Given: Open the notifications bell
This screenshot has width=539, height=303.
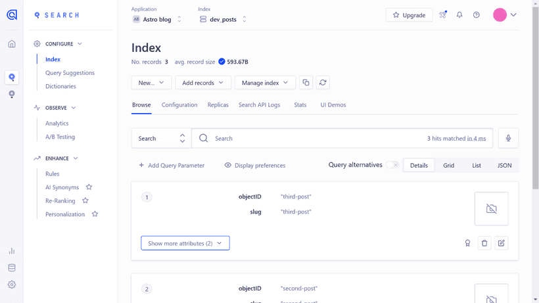Looking at the screenshot, I should point(459,14).
